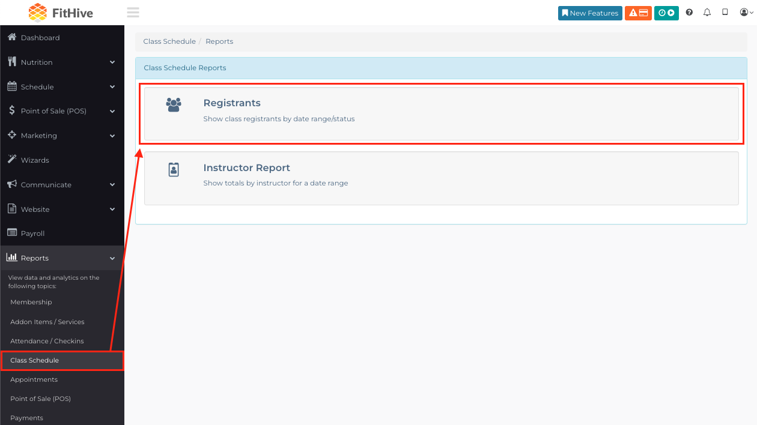The height and width of the screenshot is (425, 757).
Task: Click the FitHive honeycomb logo
Action: pos(37,13)
